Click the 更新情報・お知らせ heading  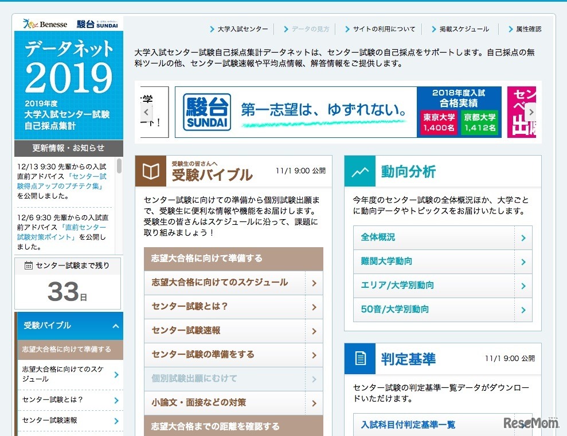[x=69, y=148]
